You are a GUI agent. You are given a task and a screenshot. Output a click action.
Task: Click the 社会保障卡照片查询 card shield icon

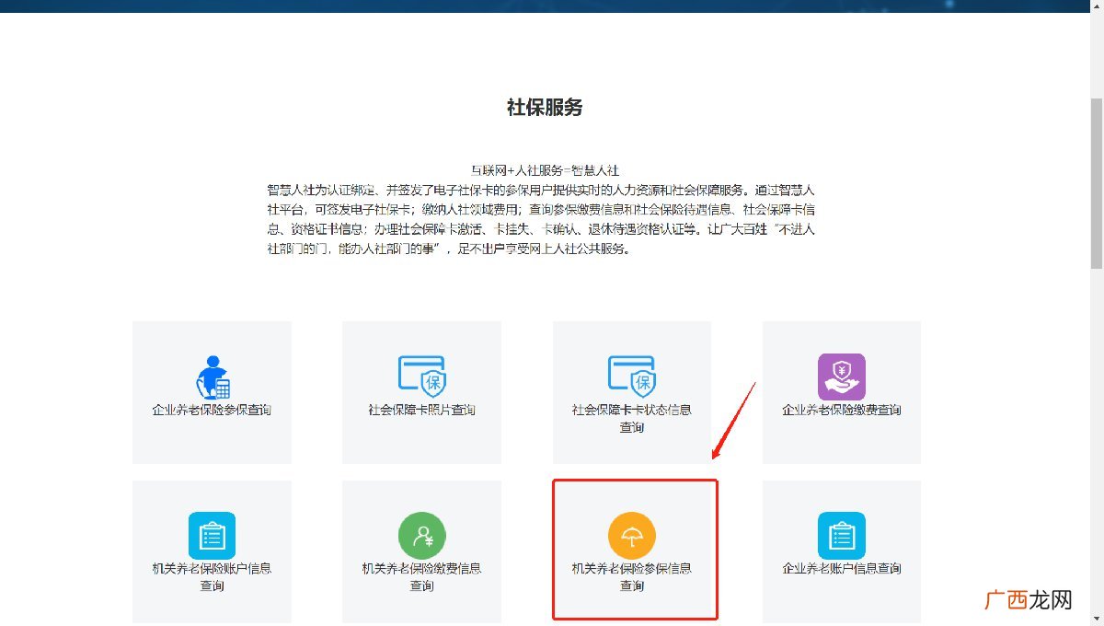pos(421,376)
